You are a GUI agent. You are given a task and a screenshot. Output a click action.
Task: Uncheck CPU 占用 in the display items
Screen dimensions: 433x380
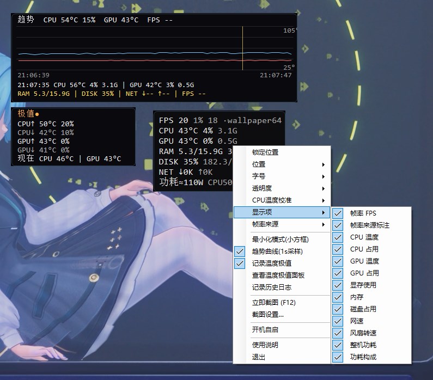pos(371,249)
